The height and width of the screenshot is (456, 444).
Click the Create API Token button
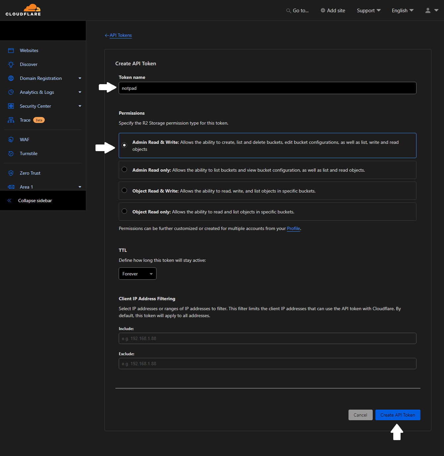tap(398, 415)
